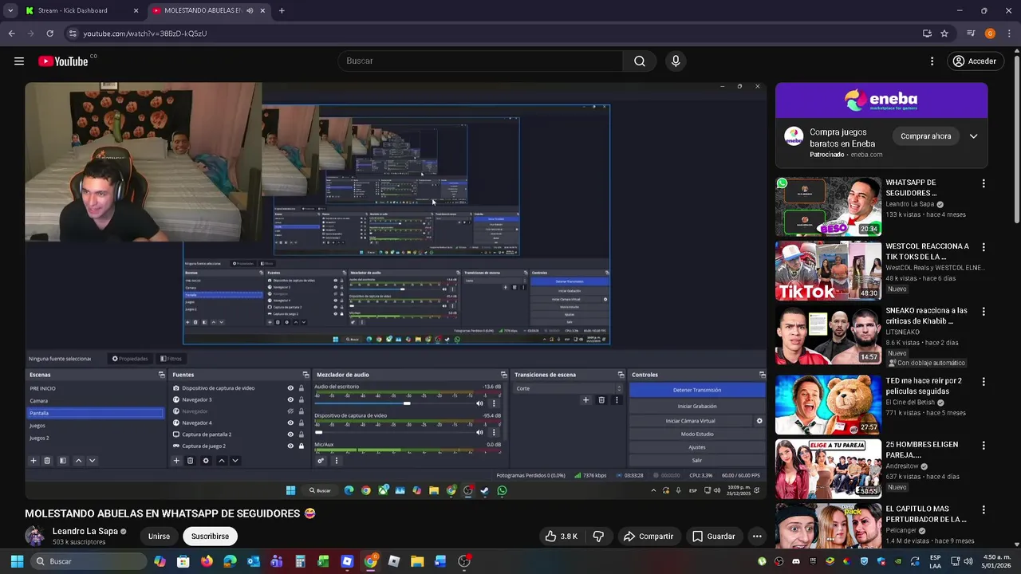Start voice search with microphone icon
Image resolution: width=1021 pixels, height=574 pixels.
[x=676, y=61]
